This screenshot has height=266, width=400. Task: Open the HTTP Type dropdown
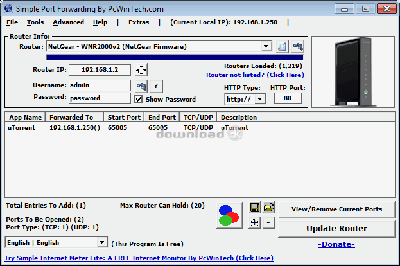point(260,99)
